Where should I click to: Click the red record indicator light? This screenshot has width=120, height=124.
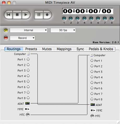pyautogui.click(x=6, y=38)
